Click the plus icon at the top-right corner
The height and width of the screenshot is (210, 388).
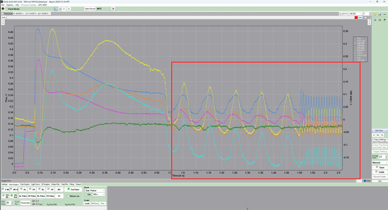(384, 20)
